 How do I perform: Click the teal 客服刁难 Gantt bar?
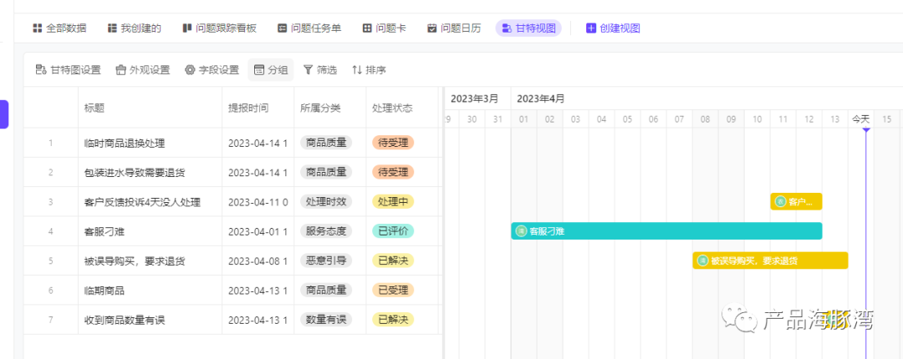[x=666, y=231]
